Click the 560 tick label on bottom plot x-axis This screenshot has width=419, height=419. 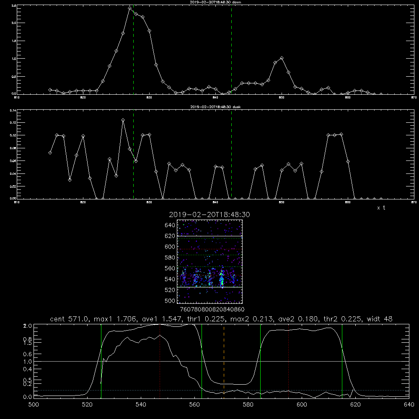[194, 405]
